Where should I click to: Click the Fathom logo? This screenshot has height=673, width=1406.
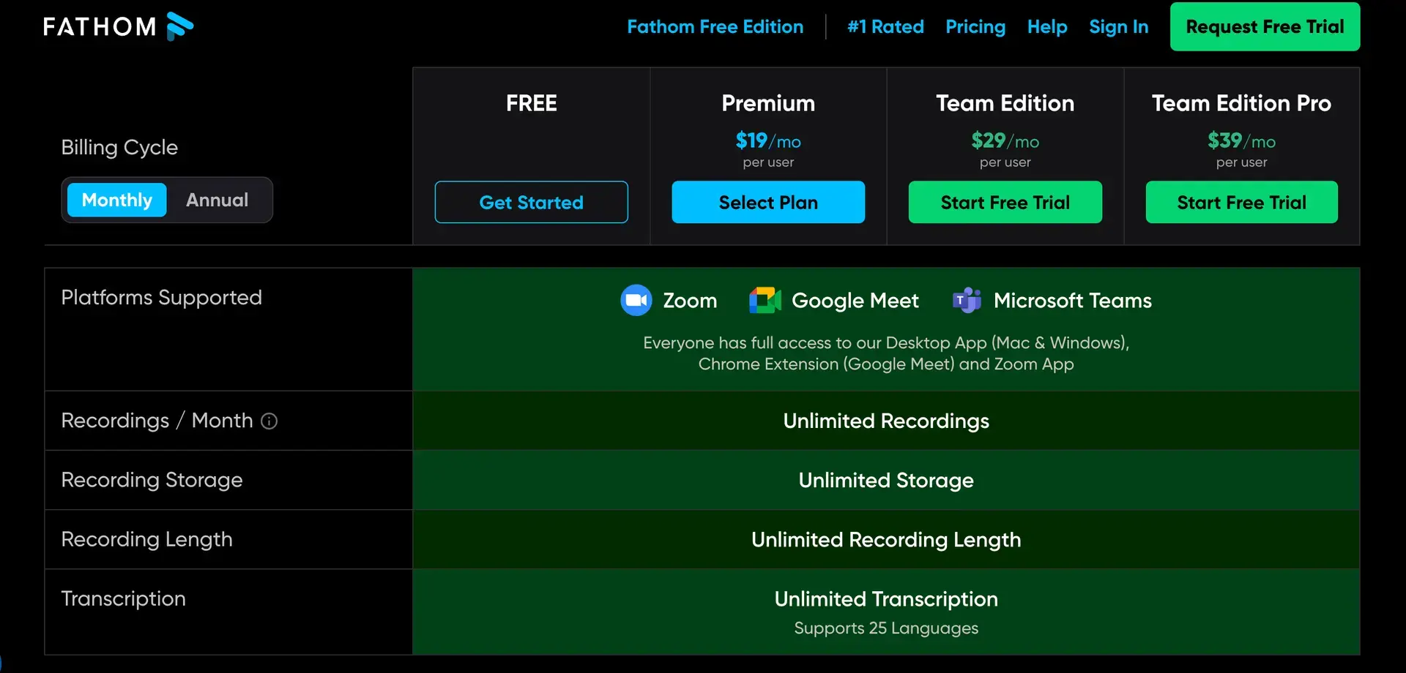coord(117,26)
